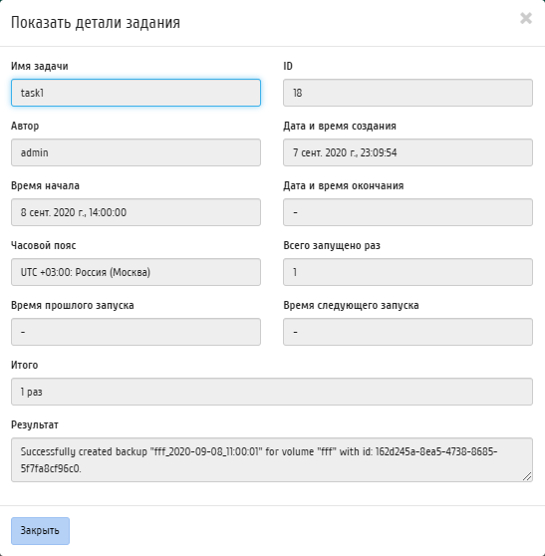Select the ID field showing 18
The image size is (545, 556).
[408, 93]
